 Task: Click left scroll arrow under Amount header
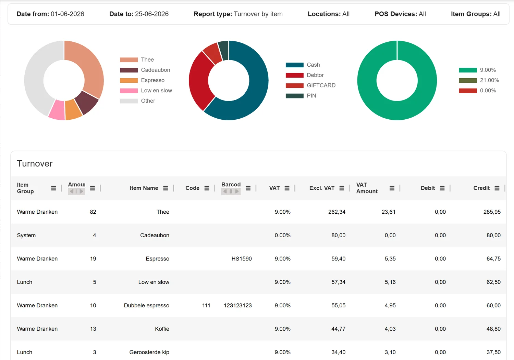coord(72,191)
